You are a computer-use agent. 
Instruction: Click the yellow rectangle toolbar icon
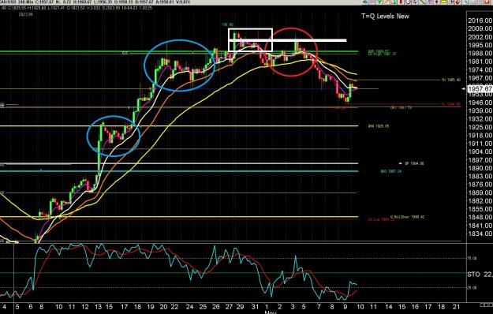coord(443,2)
